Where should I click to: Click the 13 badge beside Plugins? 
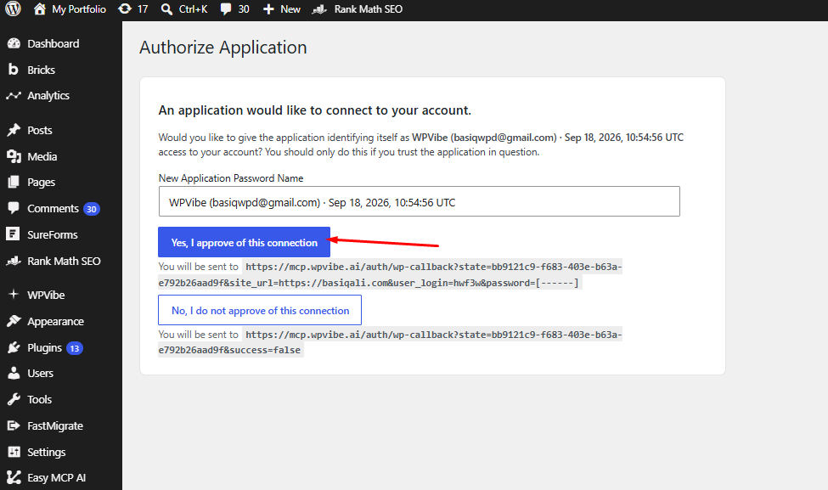[x=75, y=348]
